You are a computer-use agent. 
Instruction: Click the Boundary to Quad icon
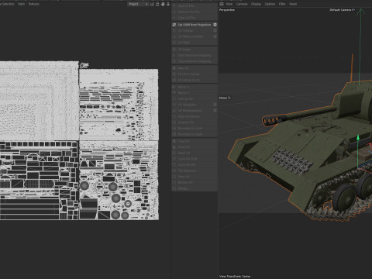coord(174,134)
